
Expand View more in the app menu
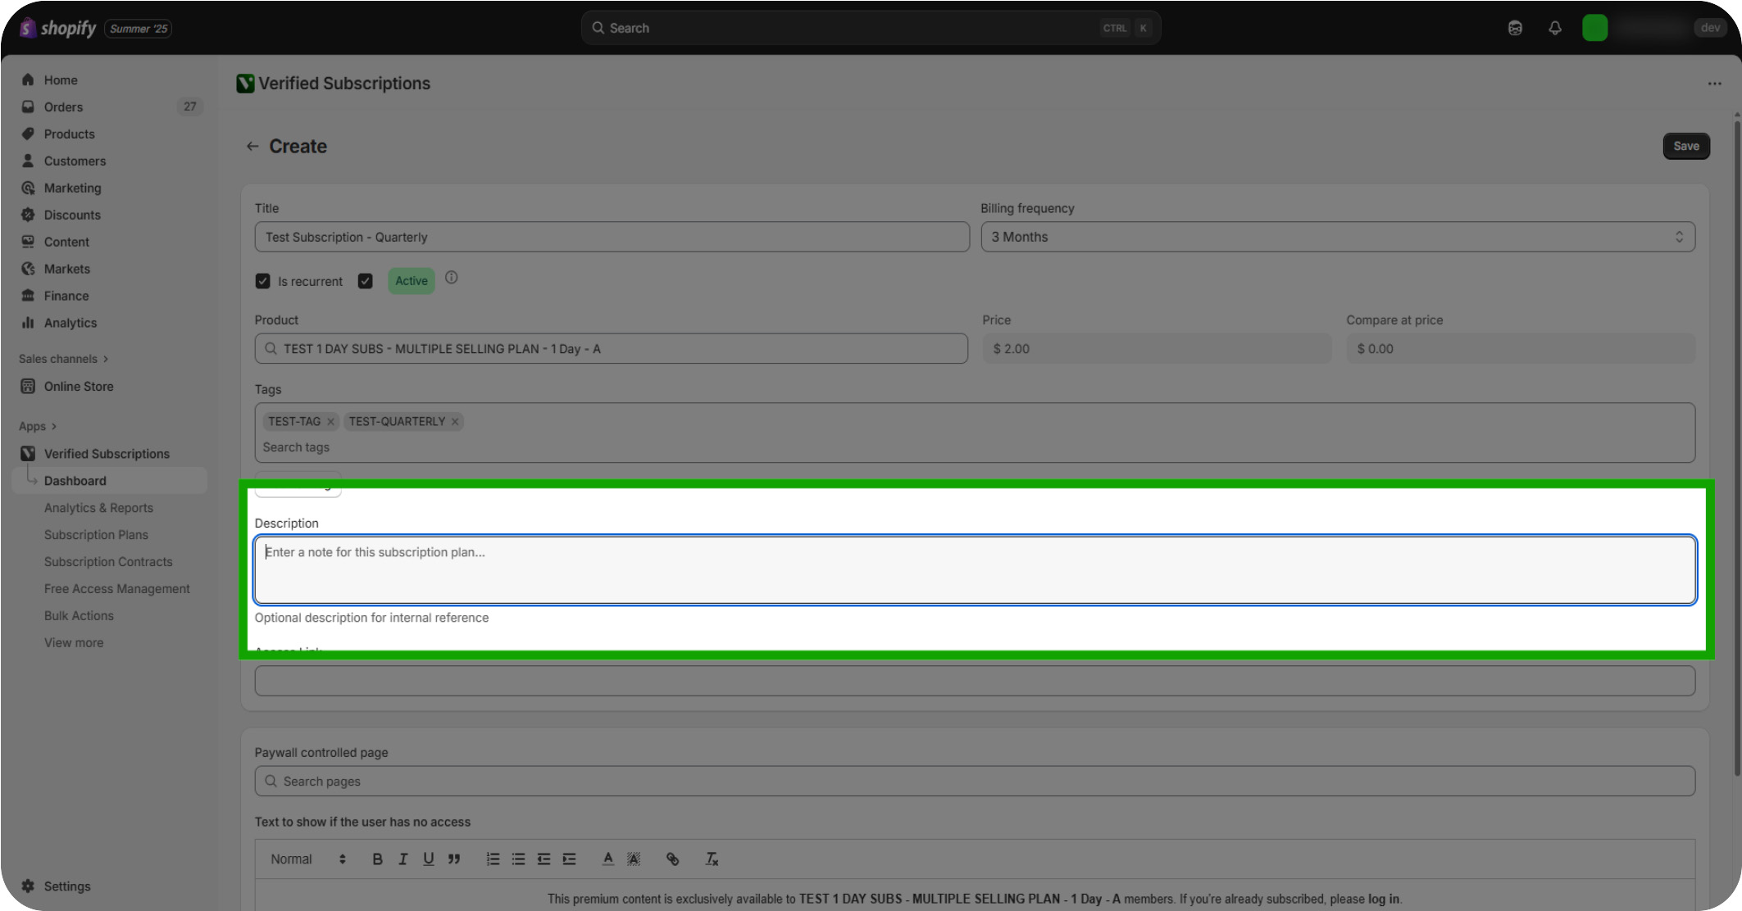click(74, 642)
